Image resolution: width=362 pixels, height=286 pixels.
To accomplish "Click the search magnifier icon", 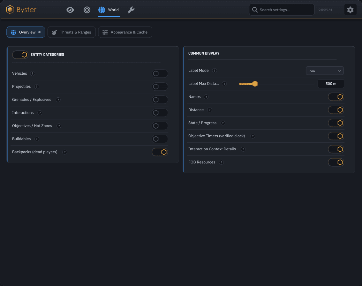I will [x=255, y=10].
